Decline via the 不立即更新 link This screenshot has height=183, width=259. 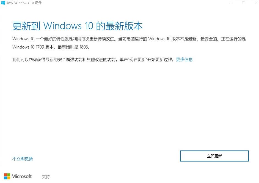click(x=23, y=159)
